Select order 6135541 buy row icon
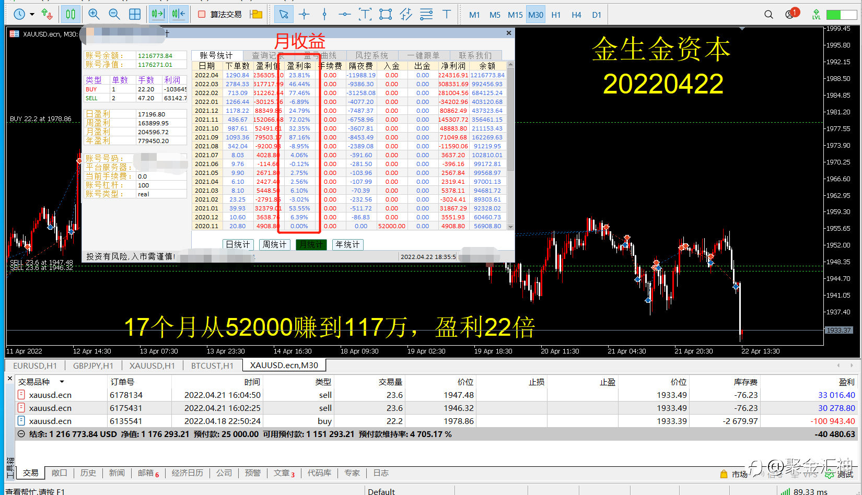 [21, 421]
